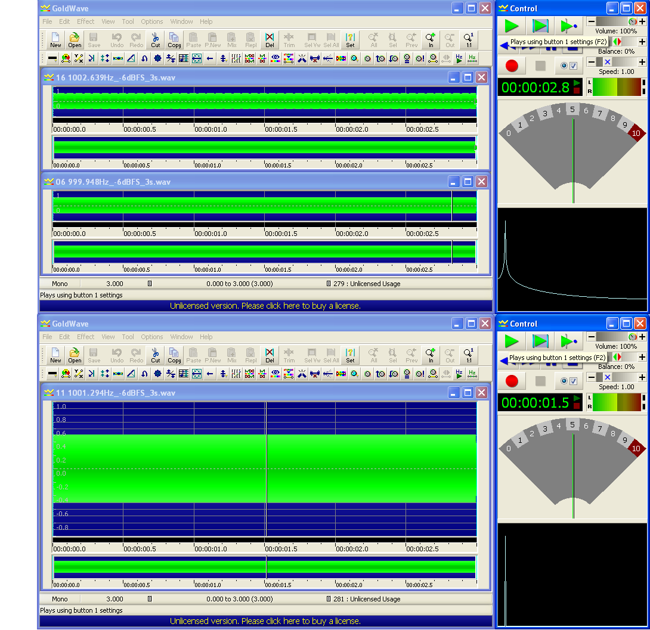The width and height of the screenshot is (650, 630).
Task: Open control properties checkbox button near 00:00:02.8
Action: (569, 66)
